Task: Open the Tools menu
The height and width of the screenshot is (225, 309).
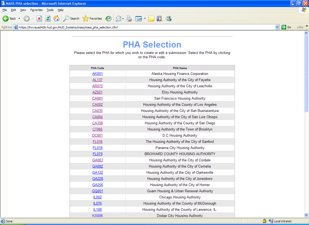Action: (50, 10)
